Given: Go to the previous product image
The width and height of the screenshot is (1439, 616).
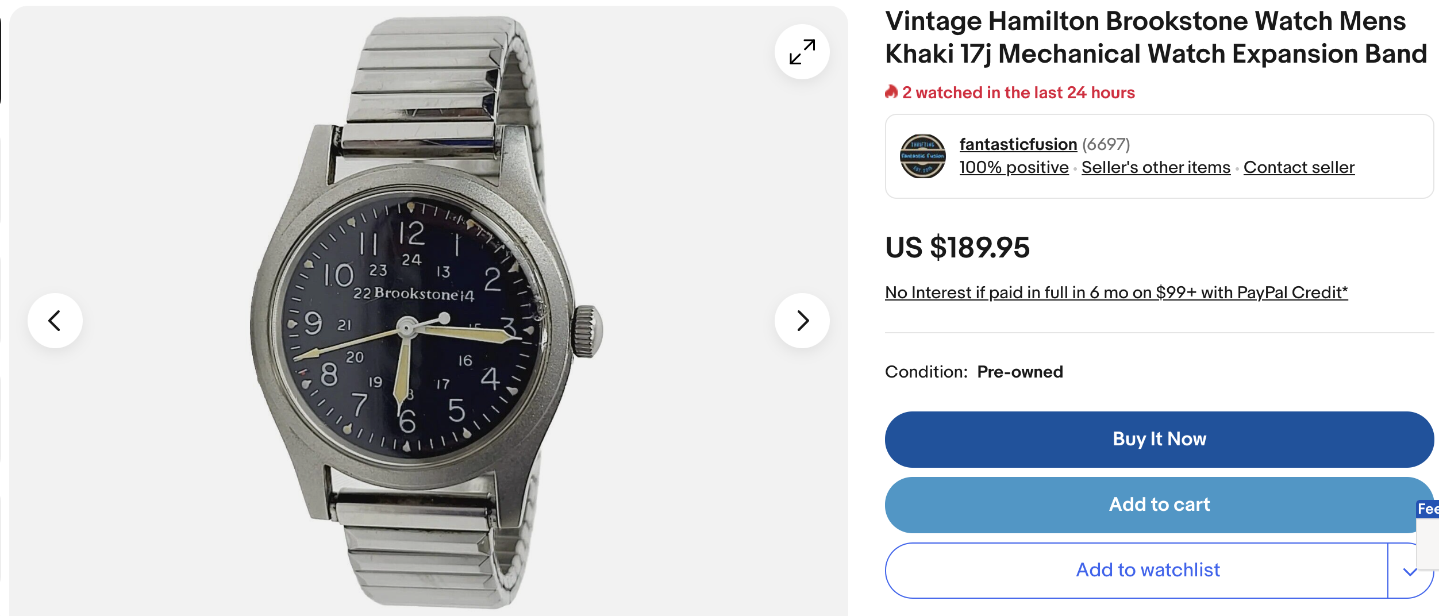Looking at the screenshot, I should [x=55, y=321].
